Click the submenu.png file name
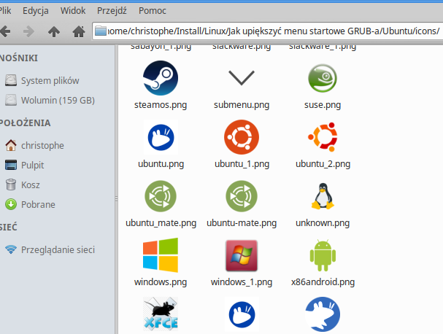 click(242, 105)
